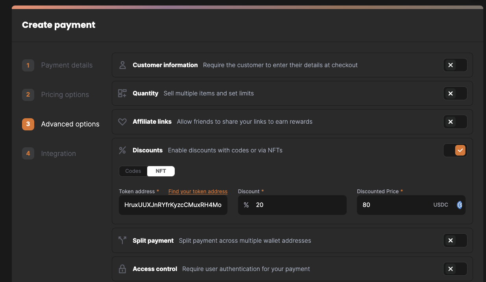
Task: Click the Access control lock icon
Action: [122, 269]
